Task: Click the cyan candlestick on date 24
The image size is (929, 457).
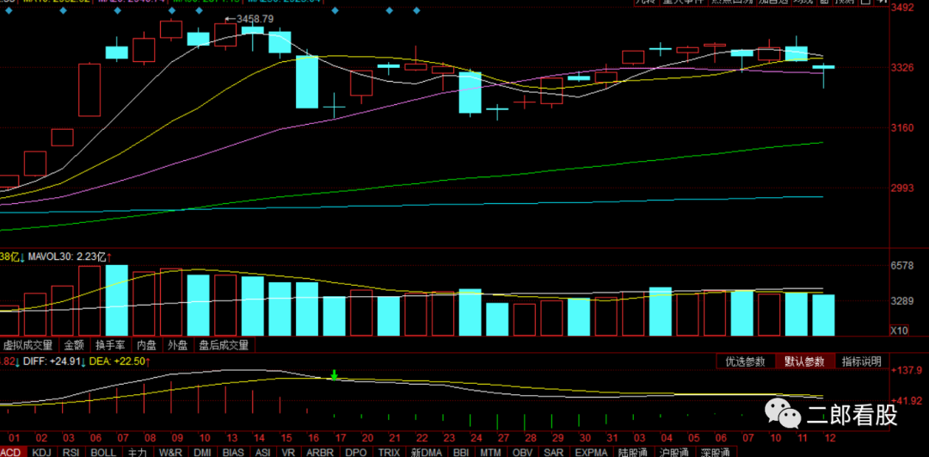Action: pos(470,92)
